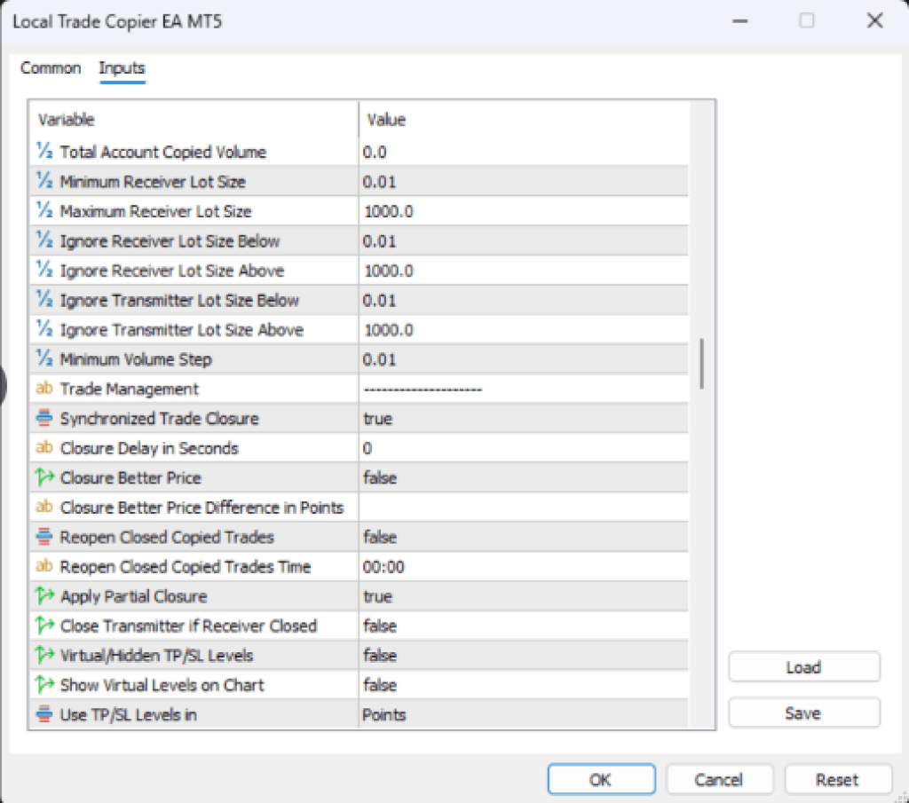Click ab icon beside Reopen Closed Copied Trades Time

coord(44,566)
